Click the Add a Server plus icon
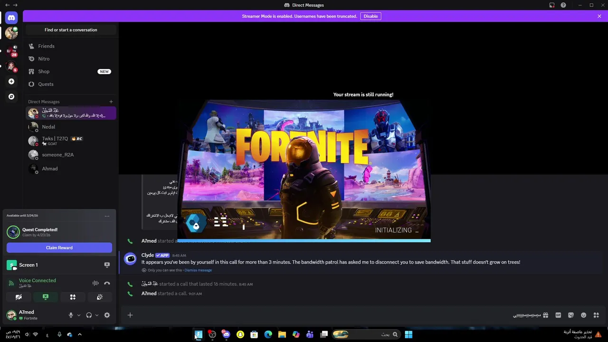This screenshot has width=608, height=342. (x=11, y=81)
